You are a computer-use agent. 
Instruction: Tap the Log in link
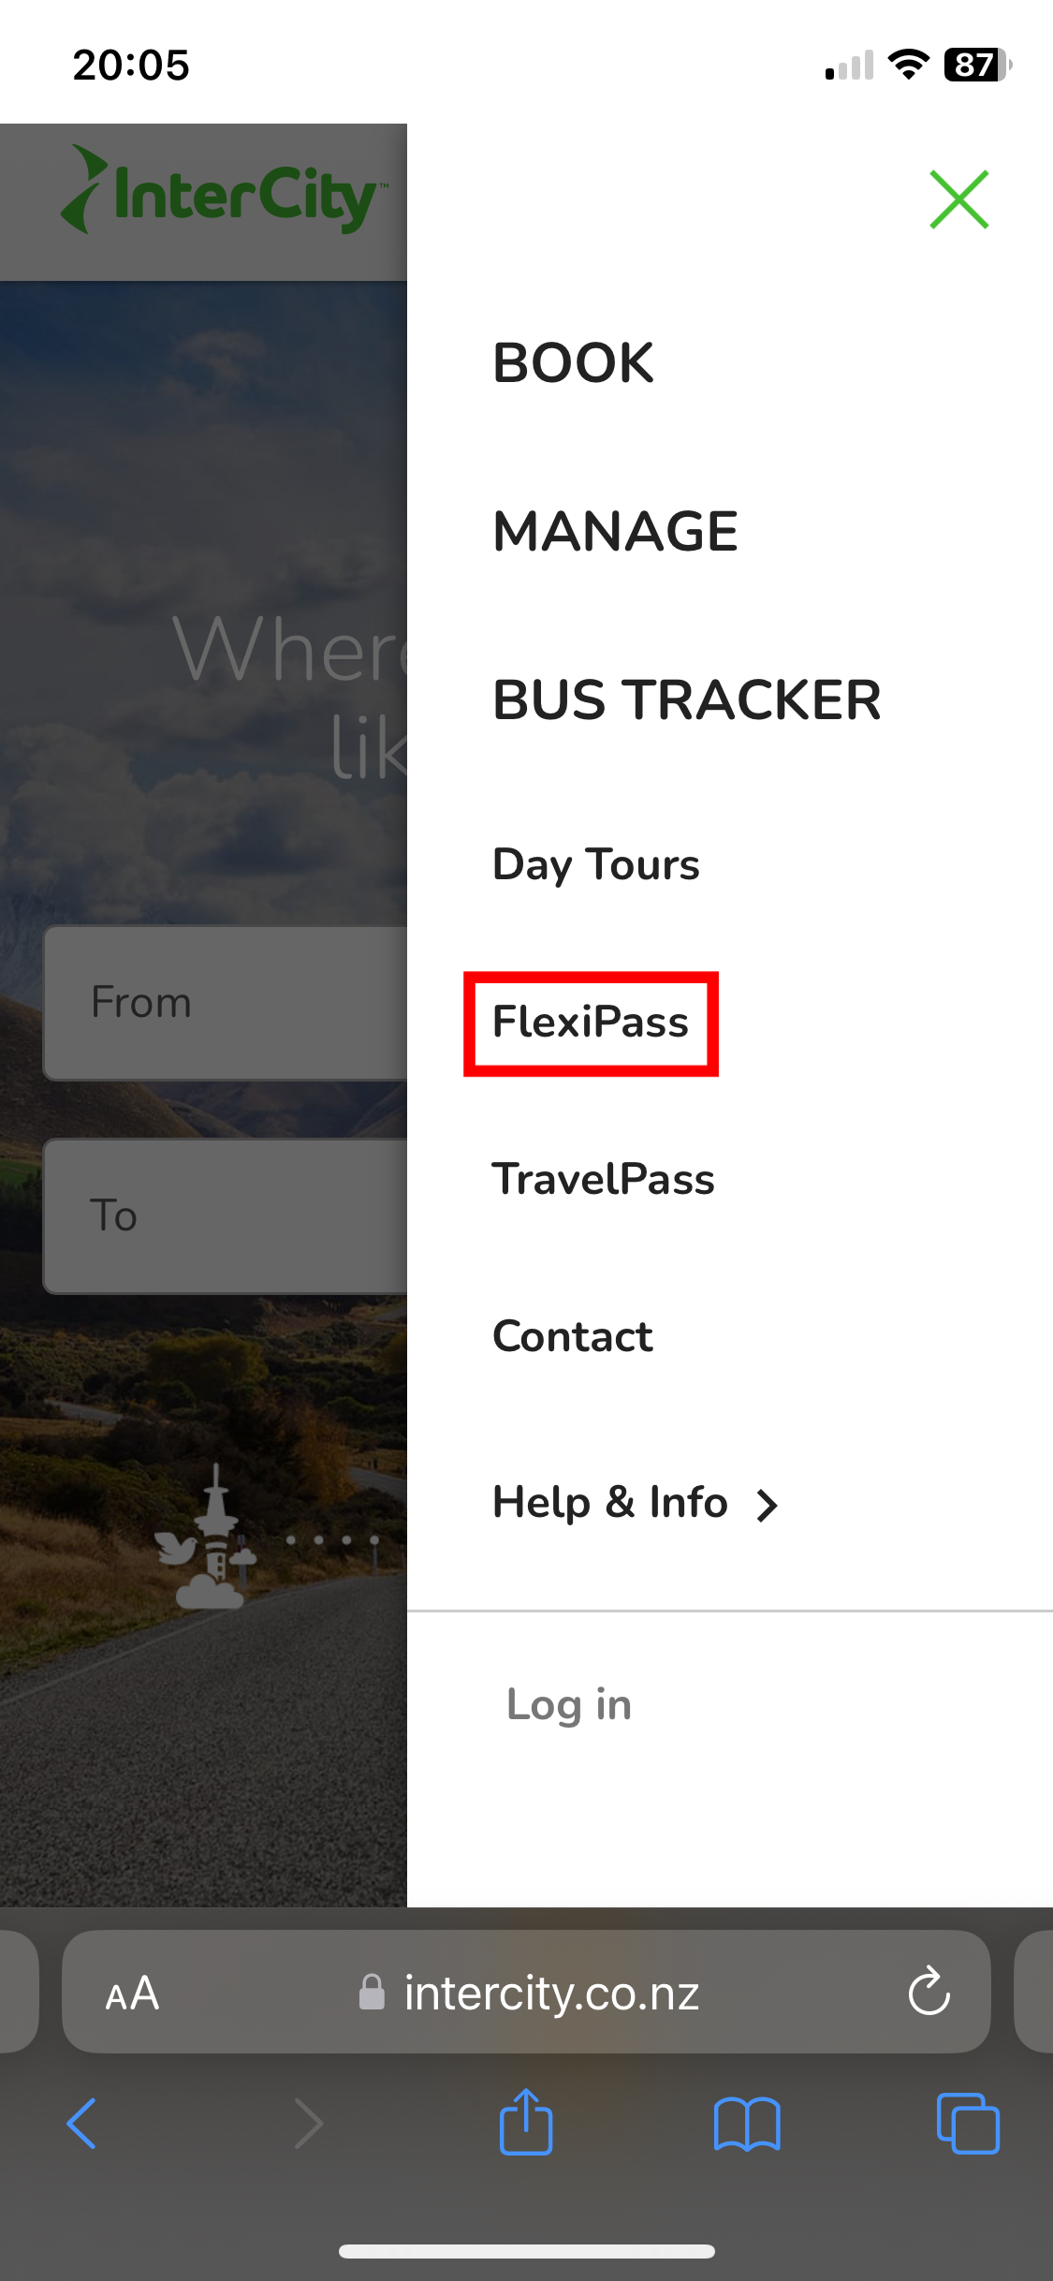pos(567,1704)
